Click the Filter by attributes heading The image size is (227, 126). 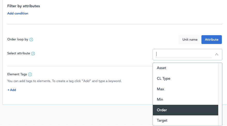[x=24, y=6]
